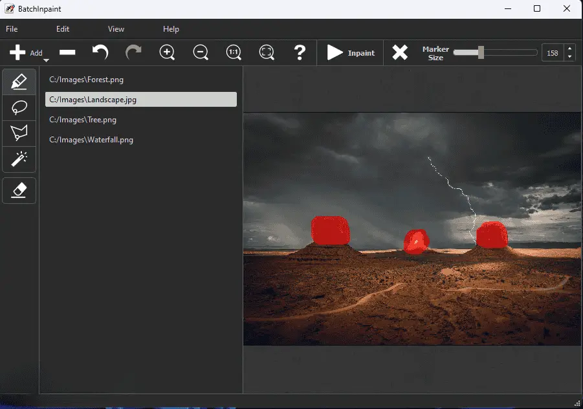Open help with question mark icon
Screen dimensions: 583x409
[x=300, y=52]
